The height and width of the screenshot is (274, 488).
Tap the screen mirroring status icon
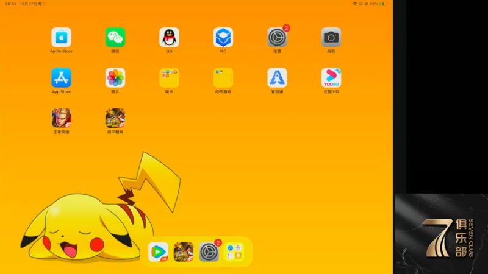point(361,4)
